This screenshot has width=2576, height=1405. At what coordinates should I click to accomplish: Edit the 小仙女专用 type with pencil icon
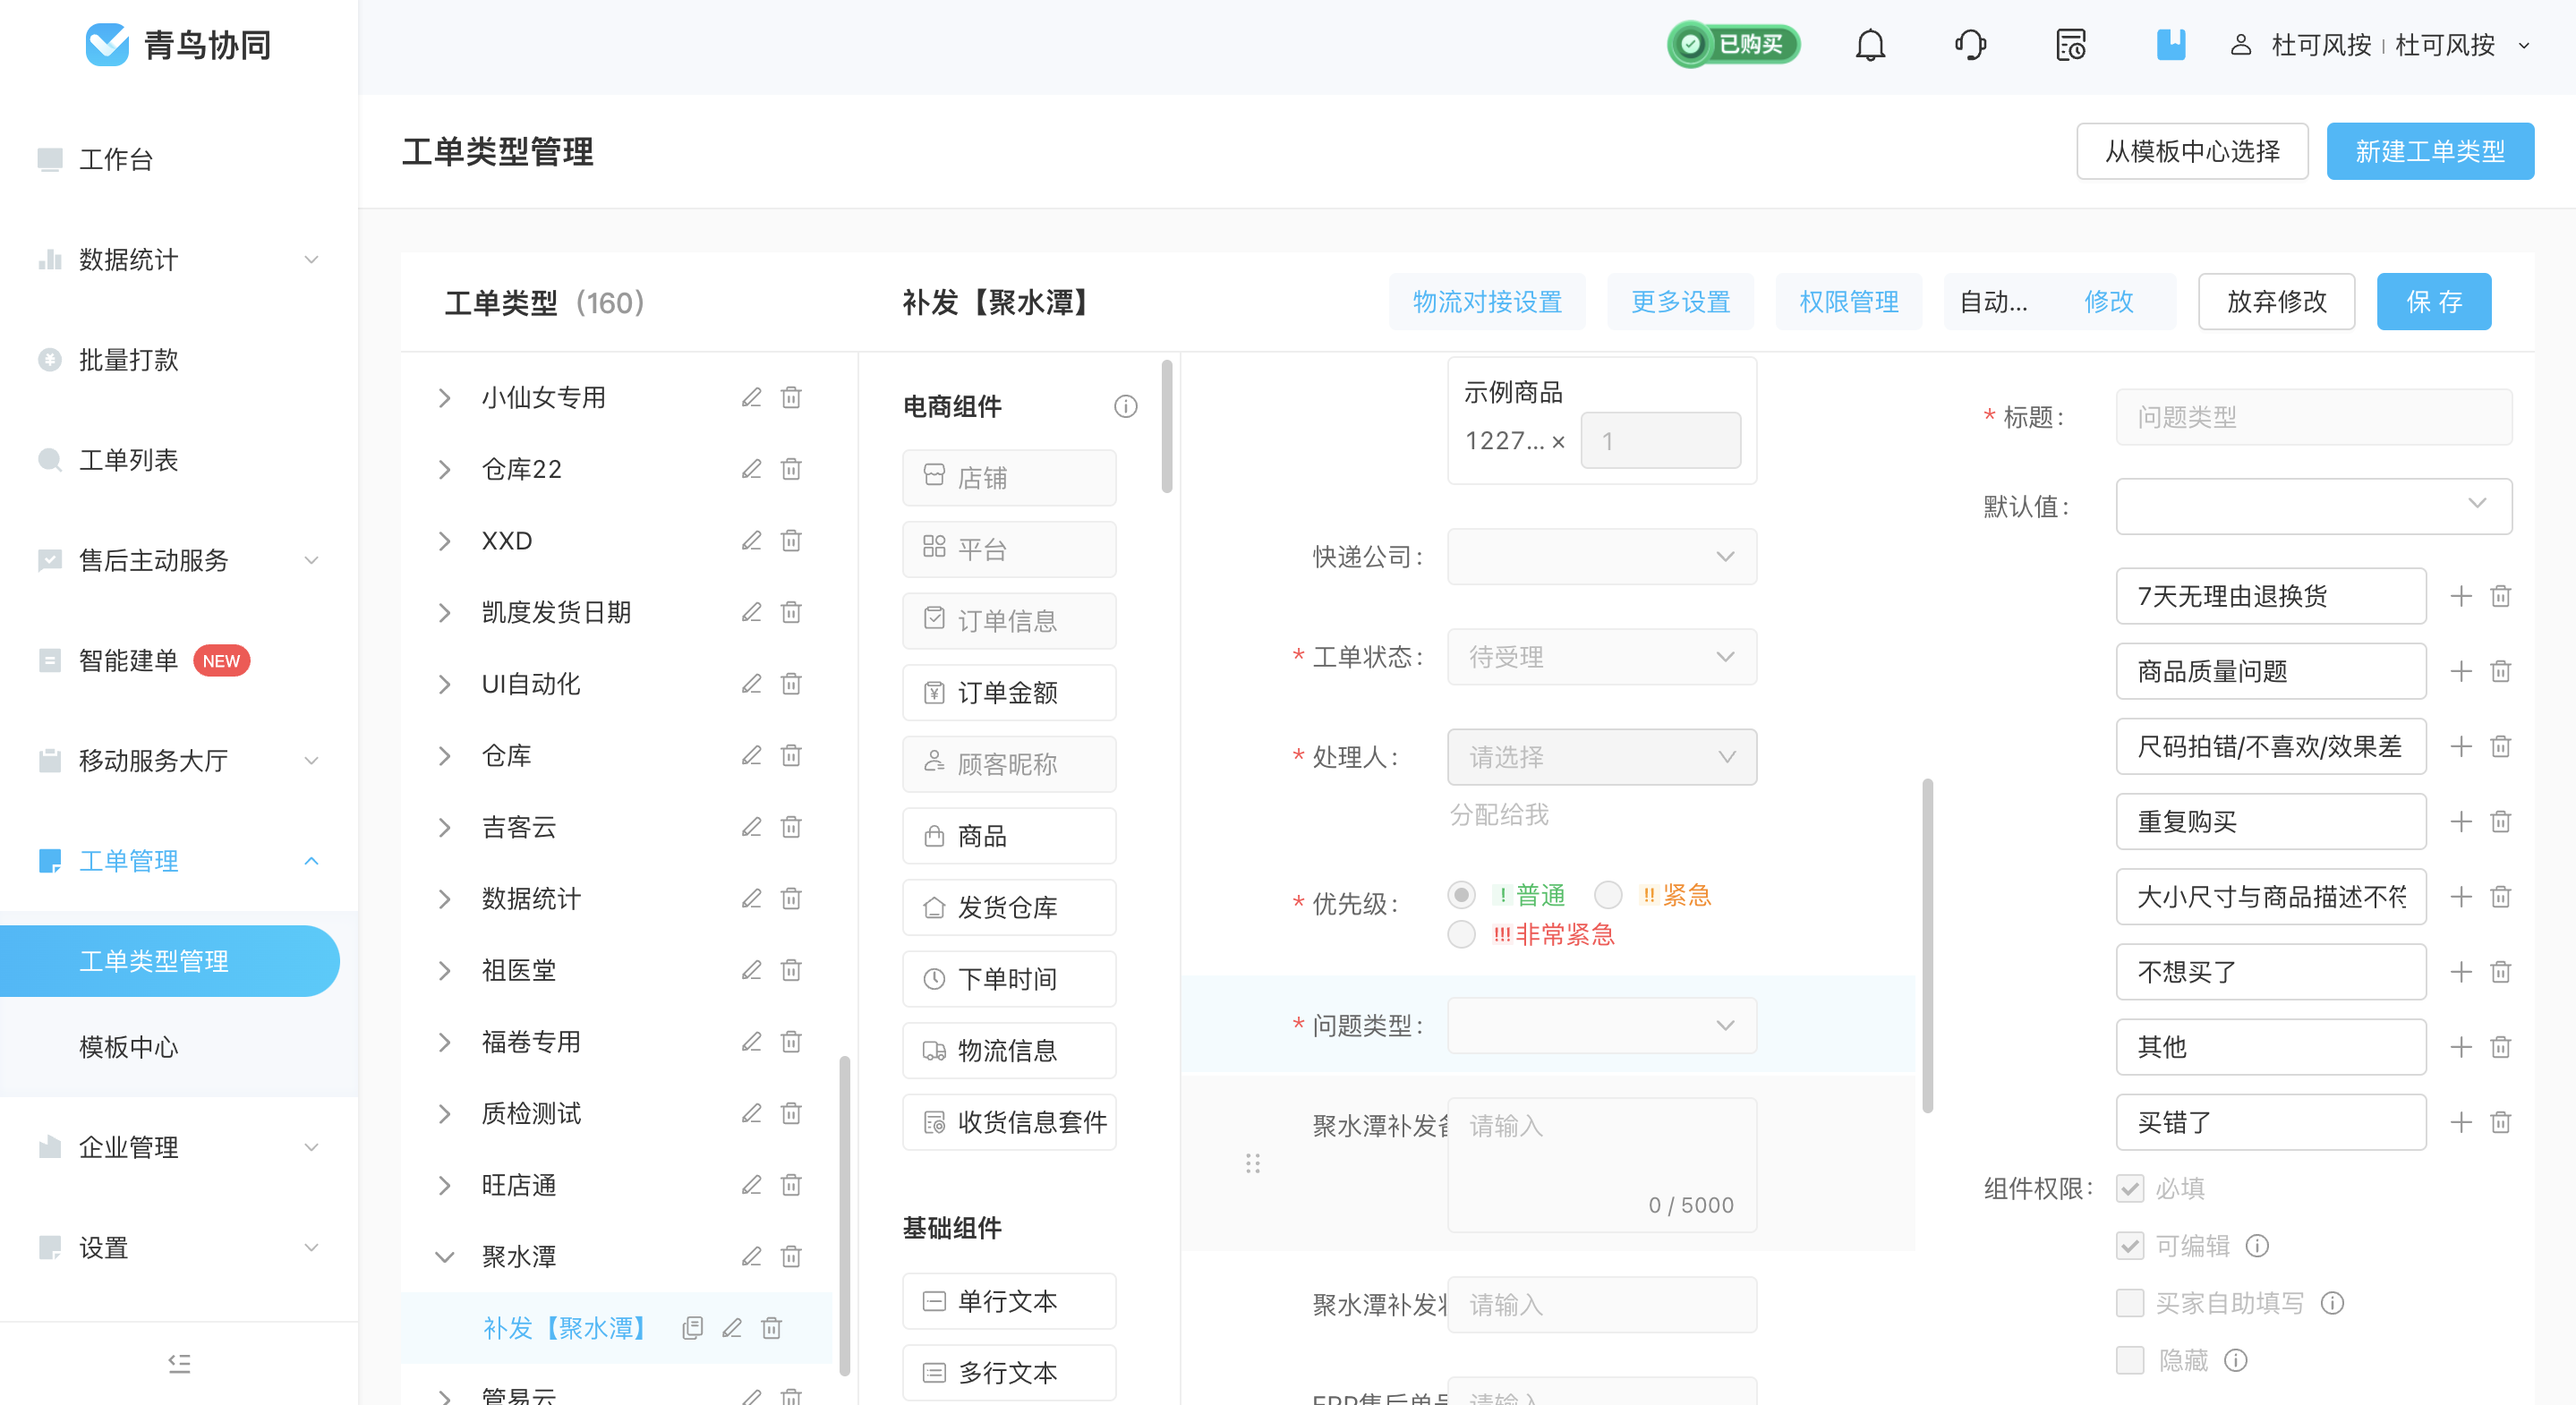[751, 397]
